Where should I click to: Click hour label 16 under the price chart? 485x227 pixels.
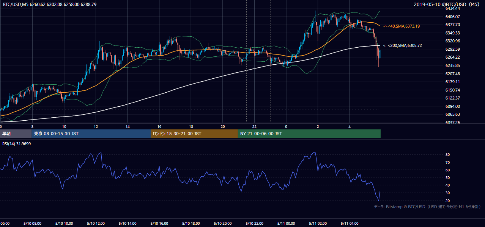click(x=159, y=126)
